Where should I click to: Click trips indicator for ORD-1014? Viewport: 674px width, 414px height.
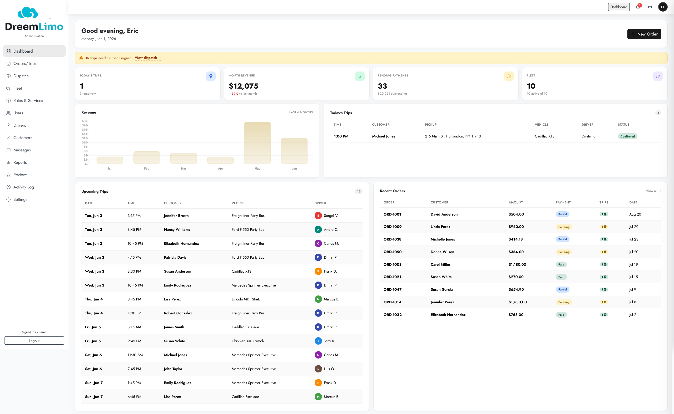[603, 302]
